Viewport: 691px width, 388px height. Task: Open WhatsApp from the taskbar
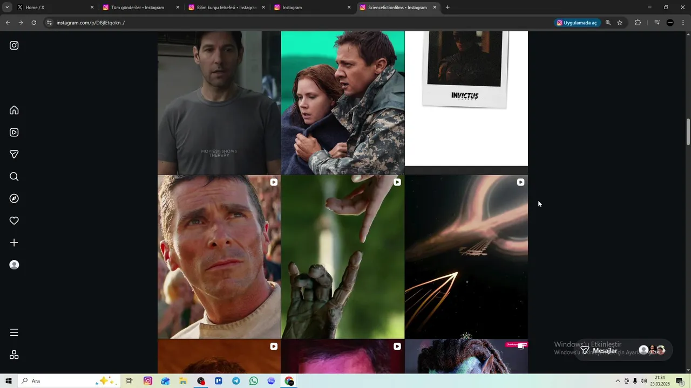pyautogui.click(x=254, y=381)
